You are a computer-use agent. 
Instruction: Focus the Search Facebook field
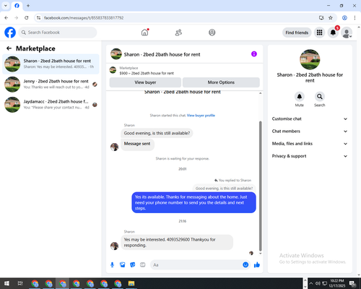[x=58, y=33]
